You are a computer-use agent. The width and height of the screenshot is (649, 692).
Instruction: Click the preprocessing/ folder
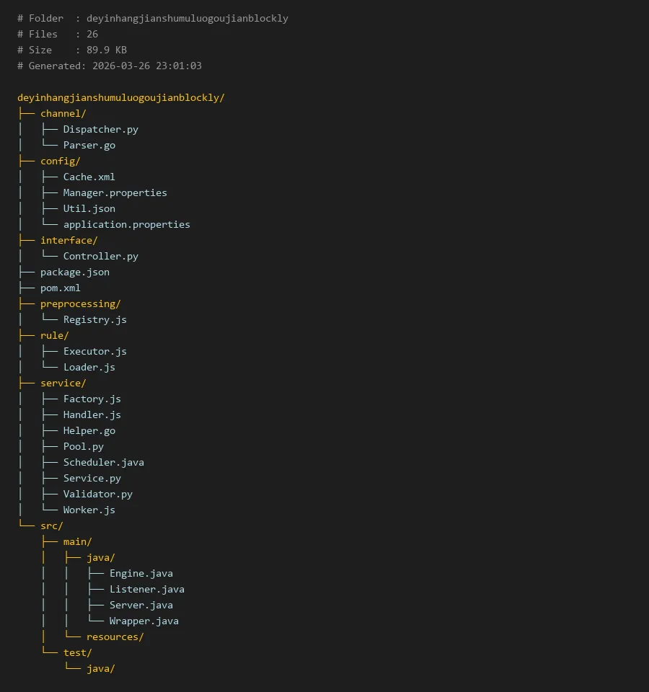80,303
